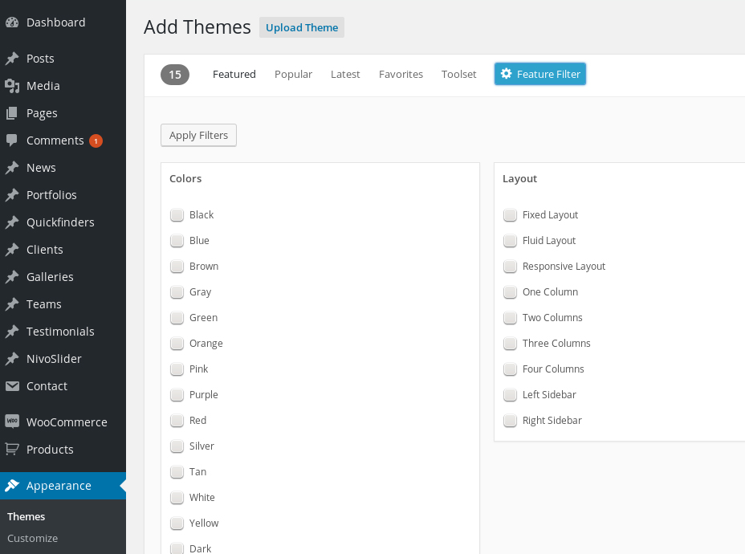The image size is (745, 554).
Task: Click the Media icon in sidebar
Action: pyautogui.click(x=12, y=86)
